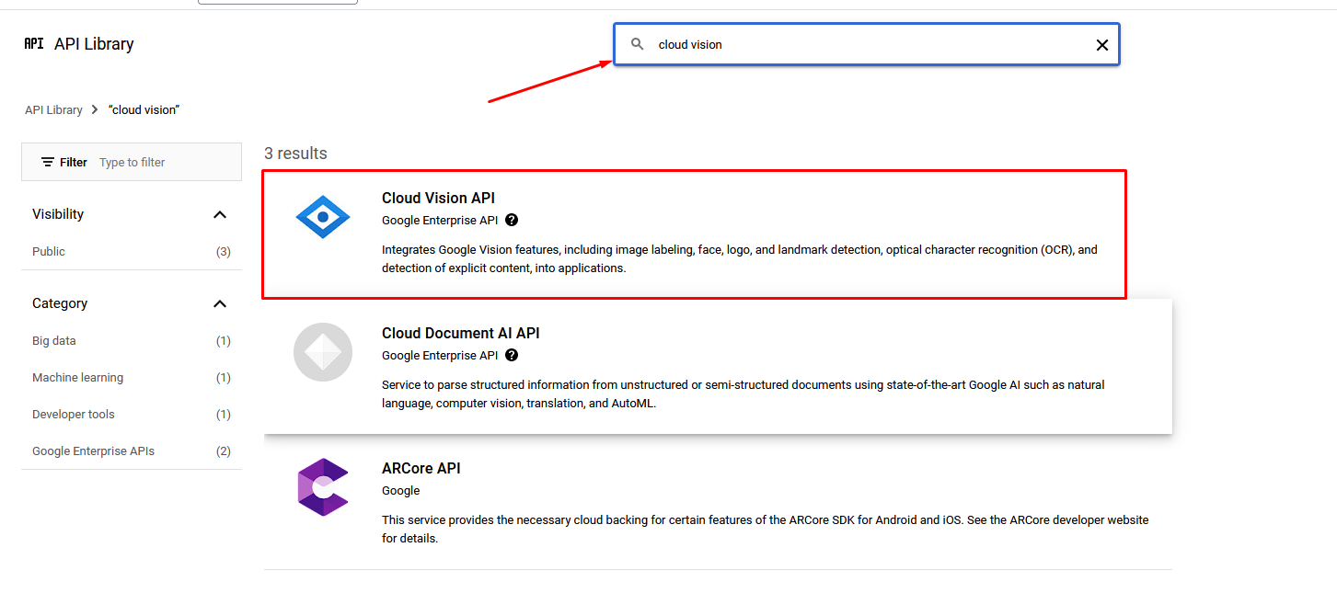Click the "cloud vision" breadcrumb text
This screenshot has height=593, width=1337.
click(144, 109)
